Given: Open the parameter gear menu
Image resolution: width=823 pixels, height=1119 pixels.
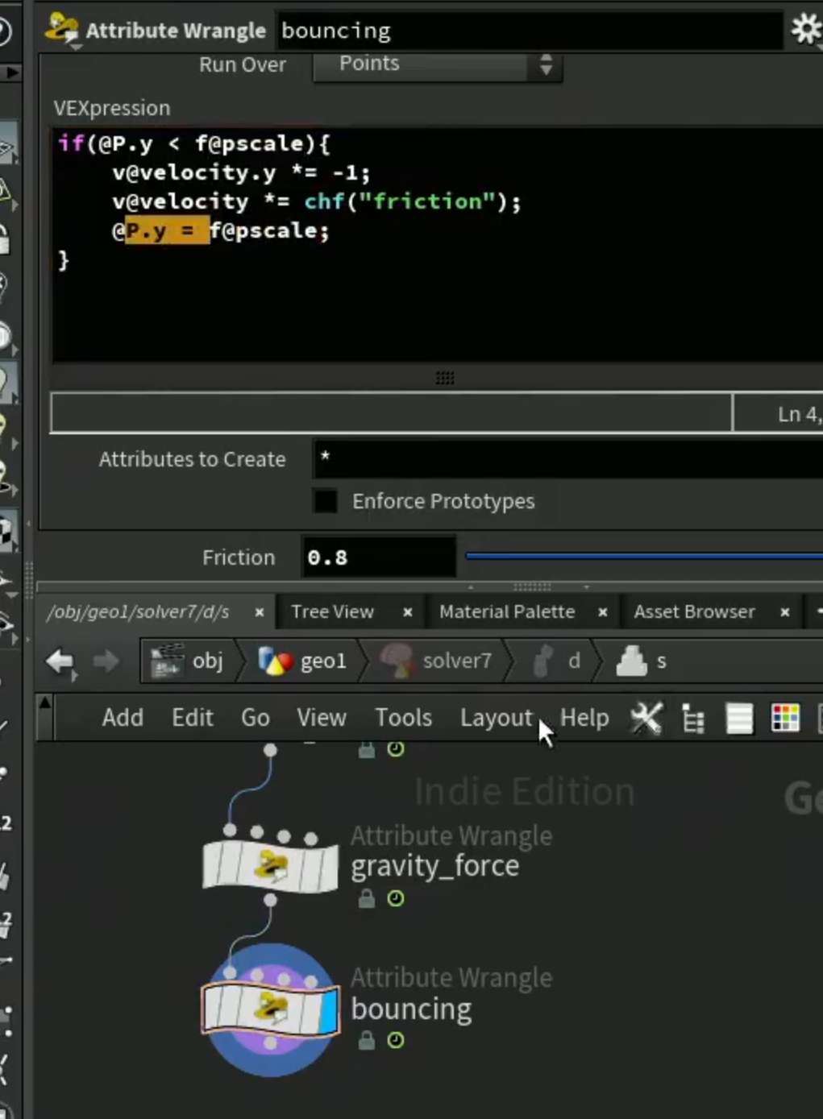Looking at the screenshot, I should click(x=805, y=30).
